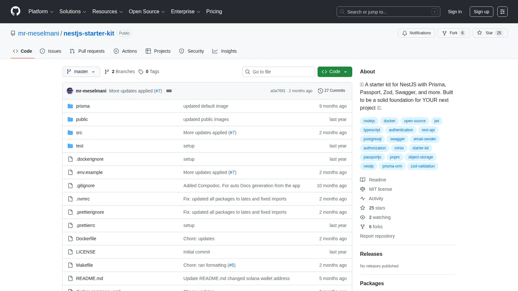Click the zod-validation topic tag
The width and height of the screenshot is (518, 291).
[422, 166]
